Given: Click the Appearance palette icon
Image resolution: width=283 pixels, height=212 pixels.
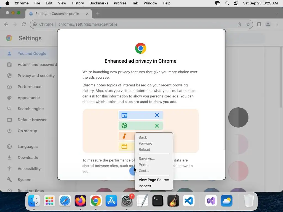Looking at the screenshot, I should coord(9,98).
